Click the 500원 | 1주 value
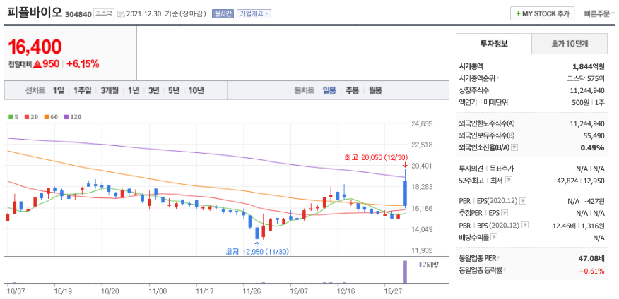The image size is (619, 299). point(587,102)
